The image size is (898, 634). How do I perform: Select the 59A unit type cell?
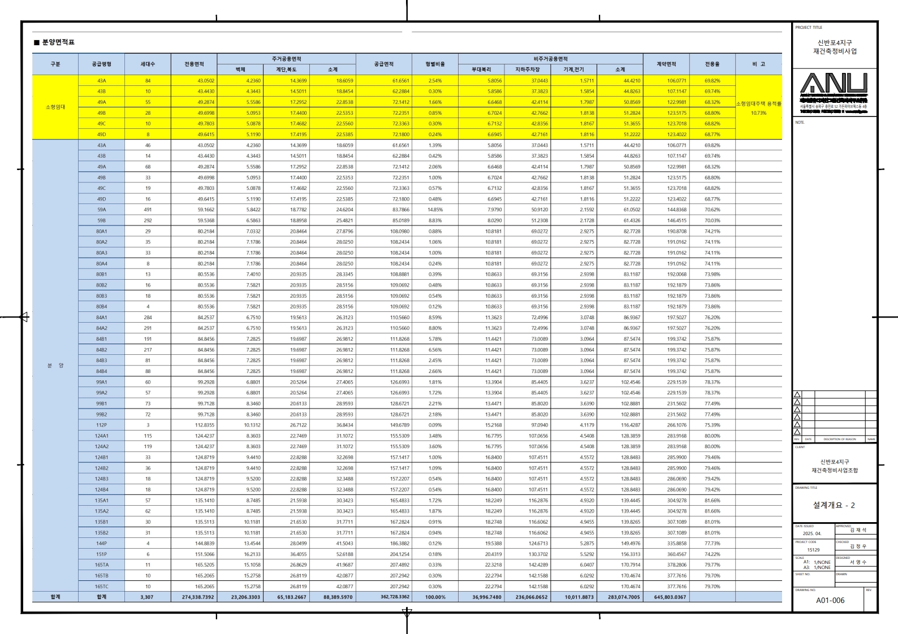[101, 210]
